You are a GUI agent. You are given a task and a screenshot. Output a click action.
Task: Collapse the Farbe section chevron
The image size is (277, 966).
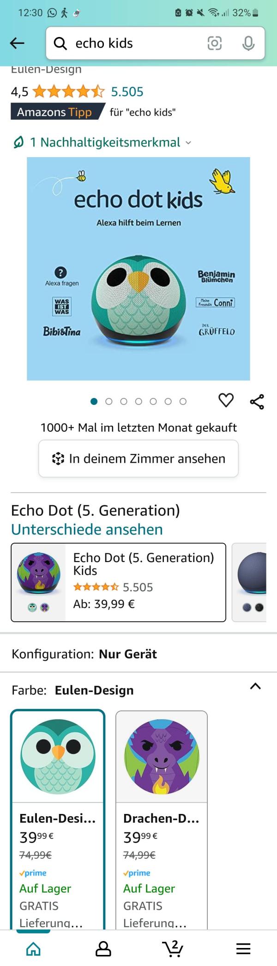point(255,686)
